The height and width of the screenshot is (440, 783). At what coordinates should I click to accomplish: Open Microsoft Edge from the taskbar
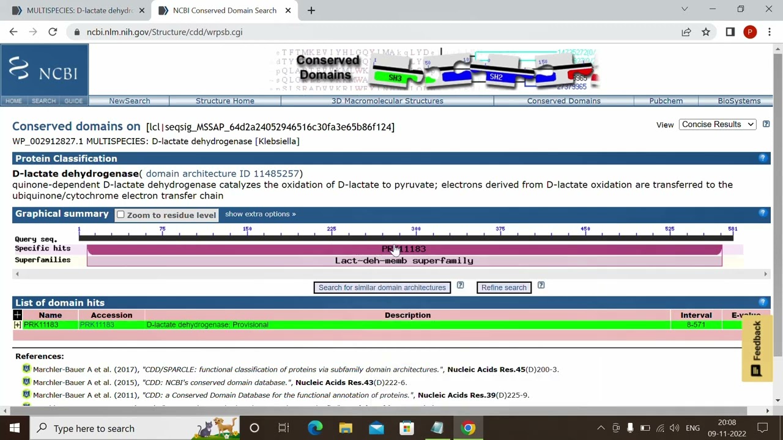coord(315,428)
